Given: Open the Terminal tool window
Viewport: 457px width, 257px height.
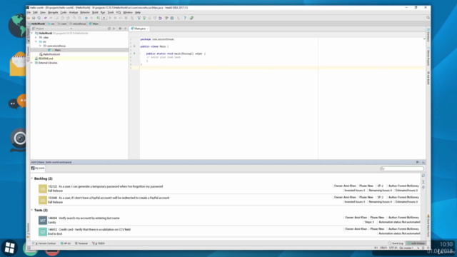Looking at the screenshot, I should (x=81, y=243).
